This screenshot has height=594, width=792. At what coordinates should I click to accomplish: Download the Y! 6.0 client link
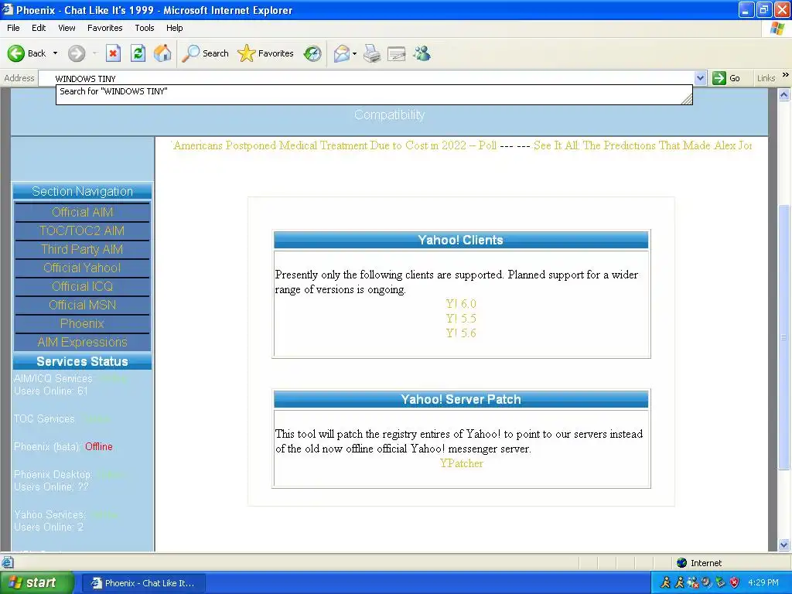461,303
